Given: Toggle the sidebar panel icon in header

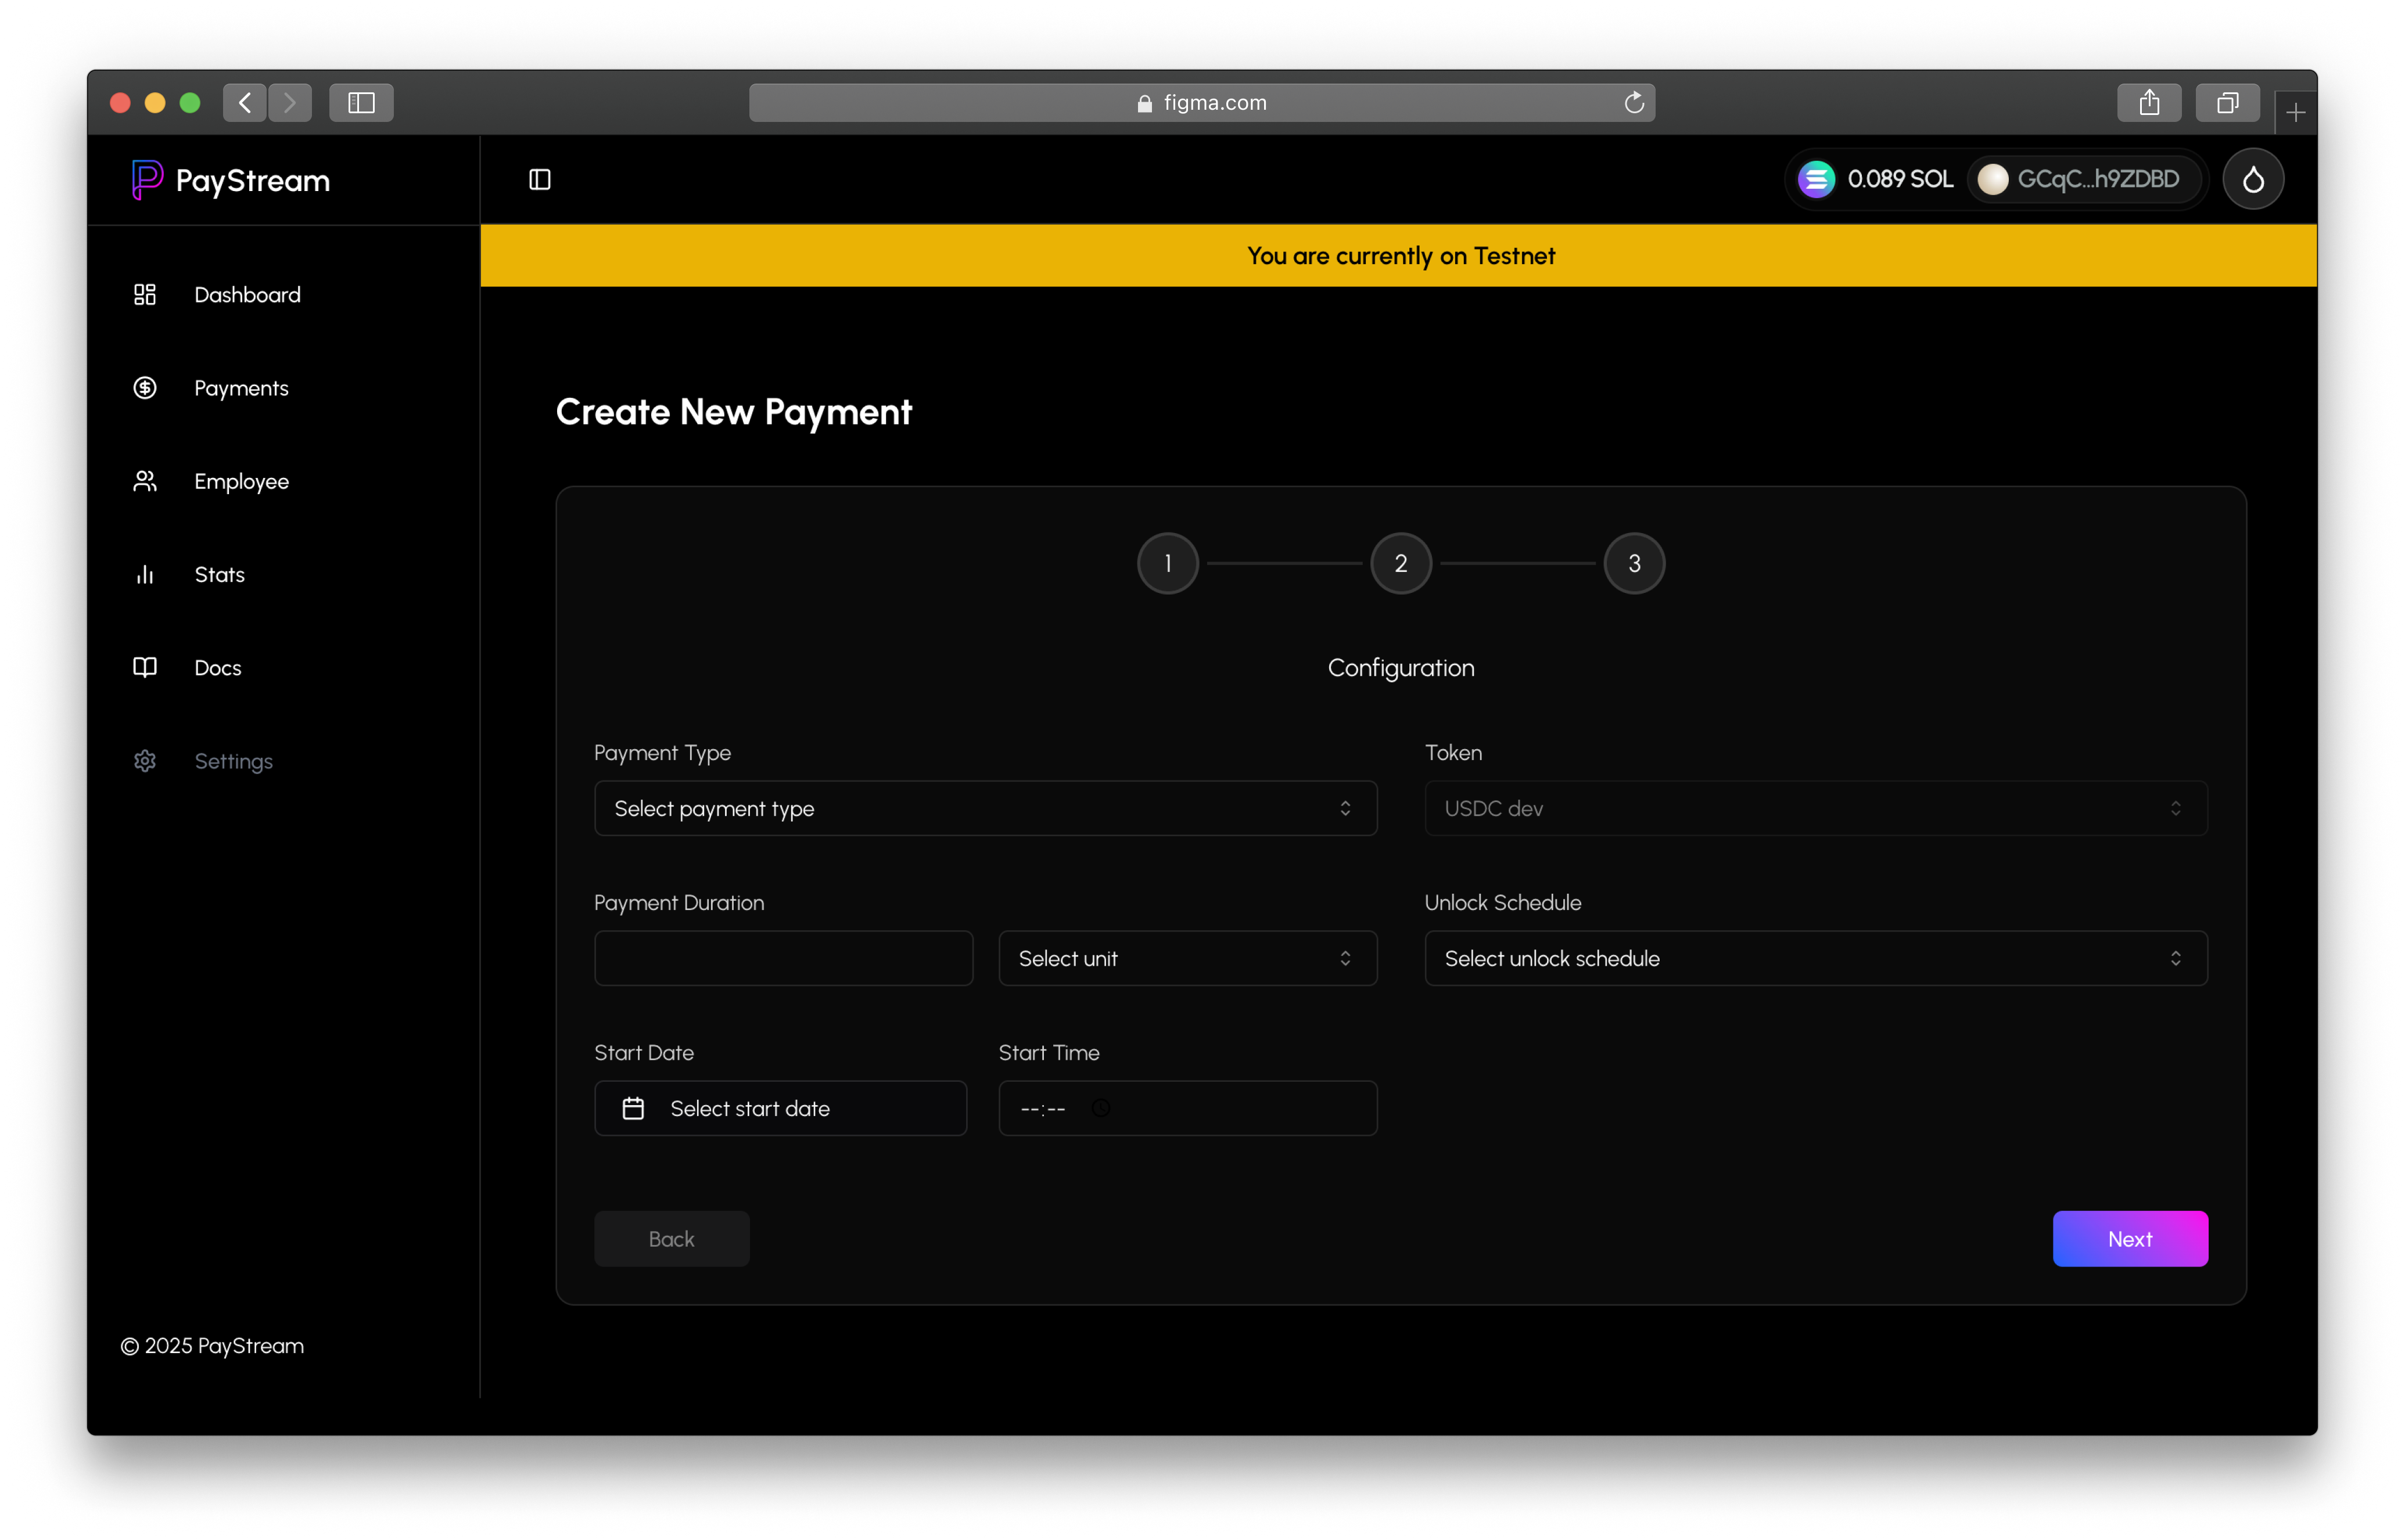Looking at the screenshot, I should click(539, 180).
